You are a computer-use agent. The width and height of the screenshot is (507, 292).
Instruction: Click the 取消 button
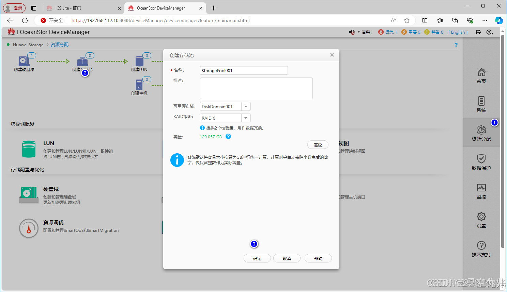[x=287, y=258]
